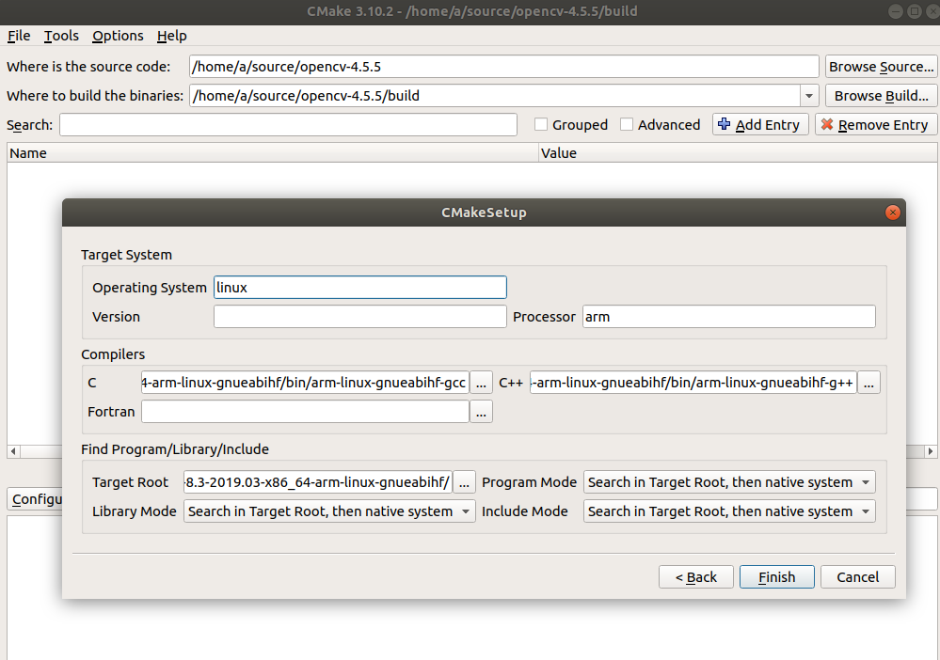Click the Value column header
The width and height of the screenshot is (940, 660).
[x=738, y=153]
